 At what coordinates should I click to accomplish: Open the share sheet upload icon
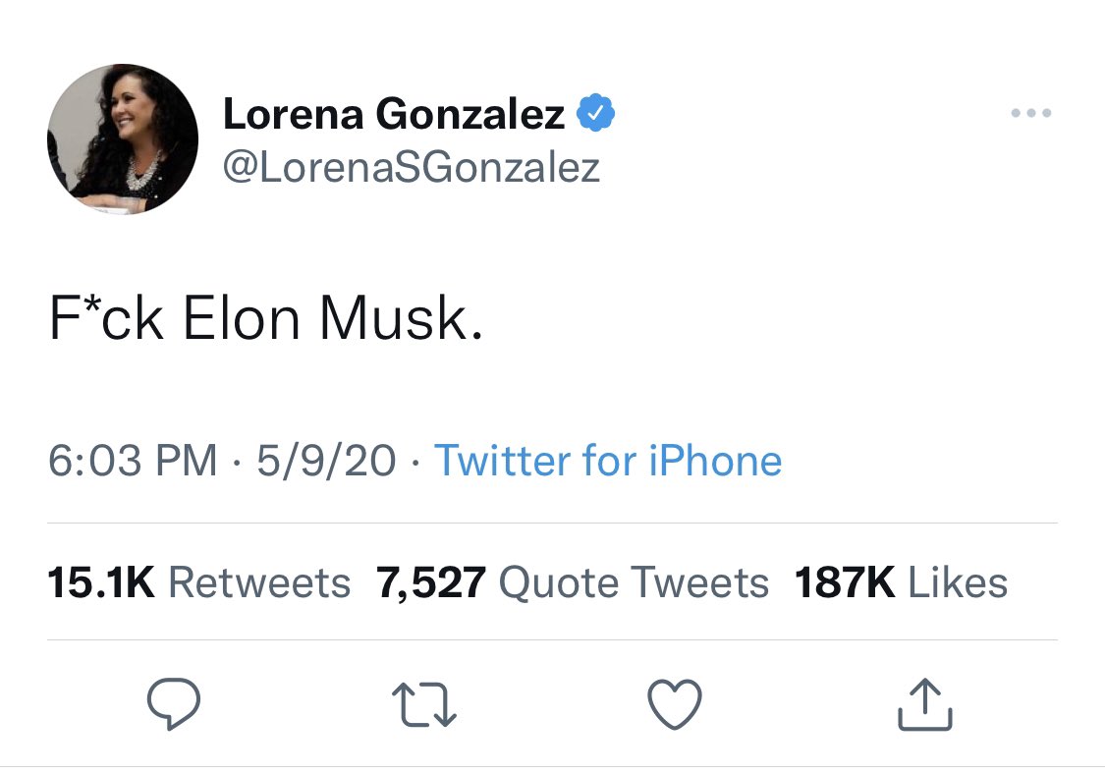click(x=925, y=705)
